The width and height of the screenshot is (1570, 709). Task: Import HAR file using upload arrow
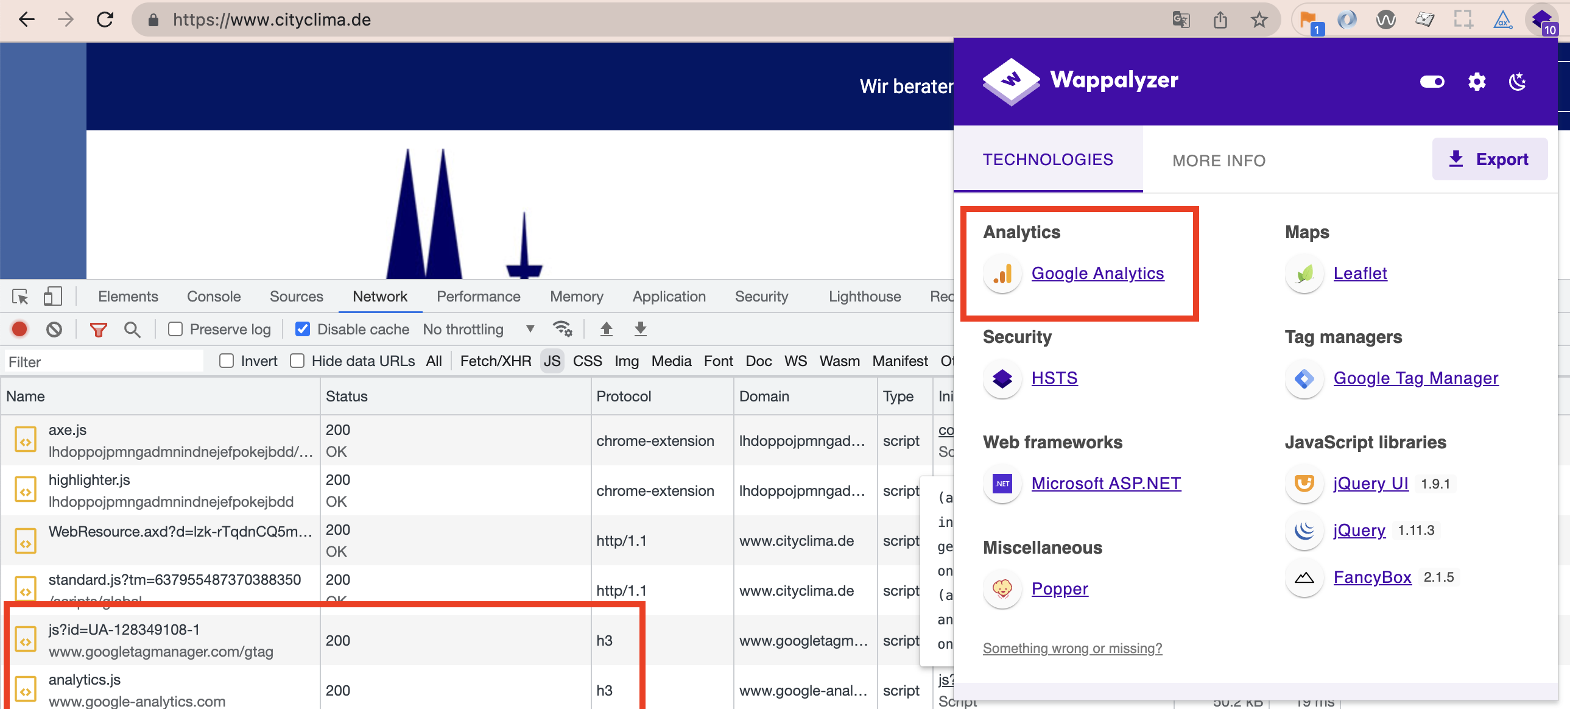click(x=606, y=329)
